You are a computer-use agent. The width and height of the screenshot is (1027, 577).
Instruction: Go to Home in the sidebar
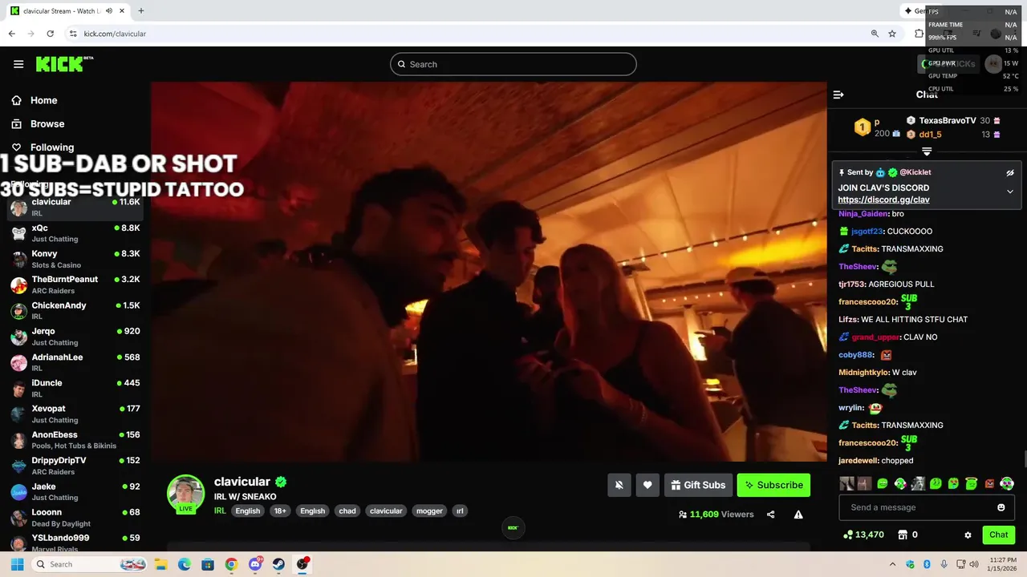click(35, 100)
